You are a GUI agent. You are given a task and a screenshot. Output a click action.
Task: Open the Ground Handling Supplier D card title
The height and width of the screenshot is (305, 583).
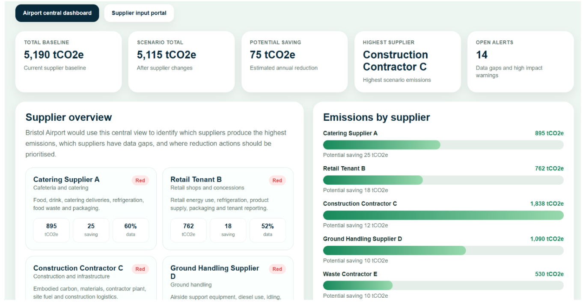[x=214, y=272]
